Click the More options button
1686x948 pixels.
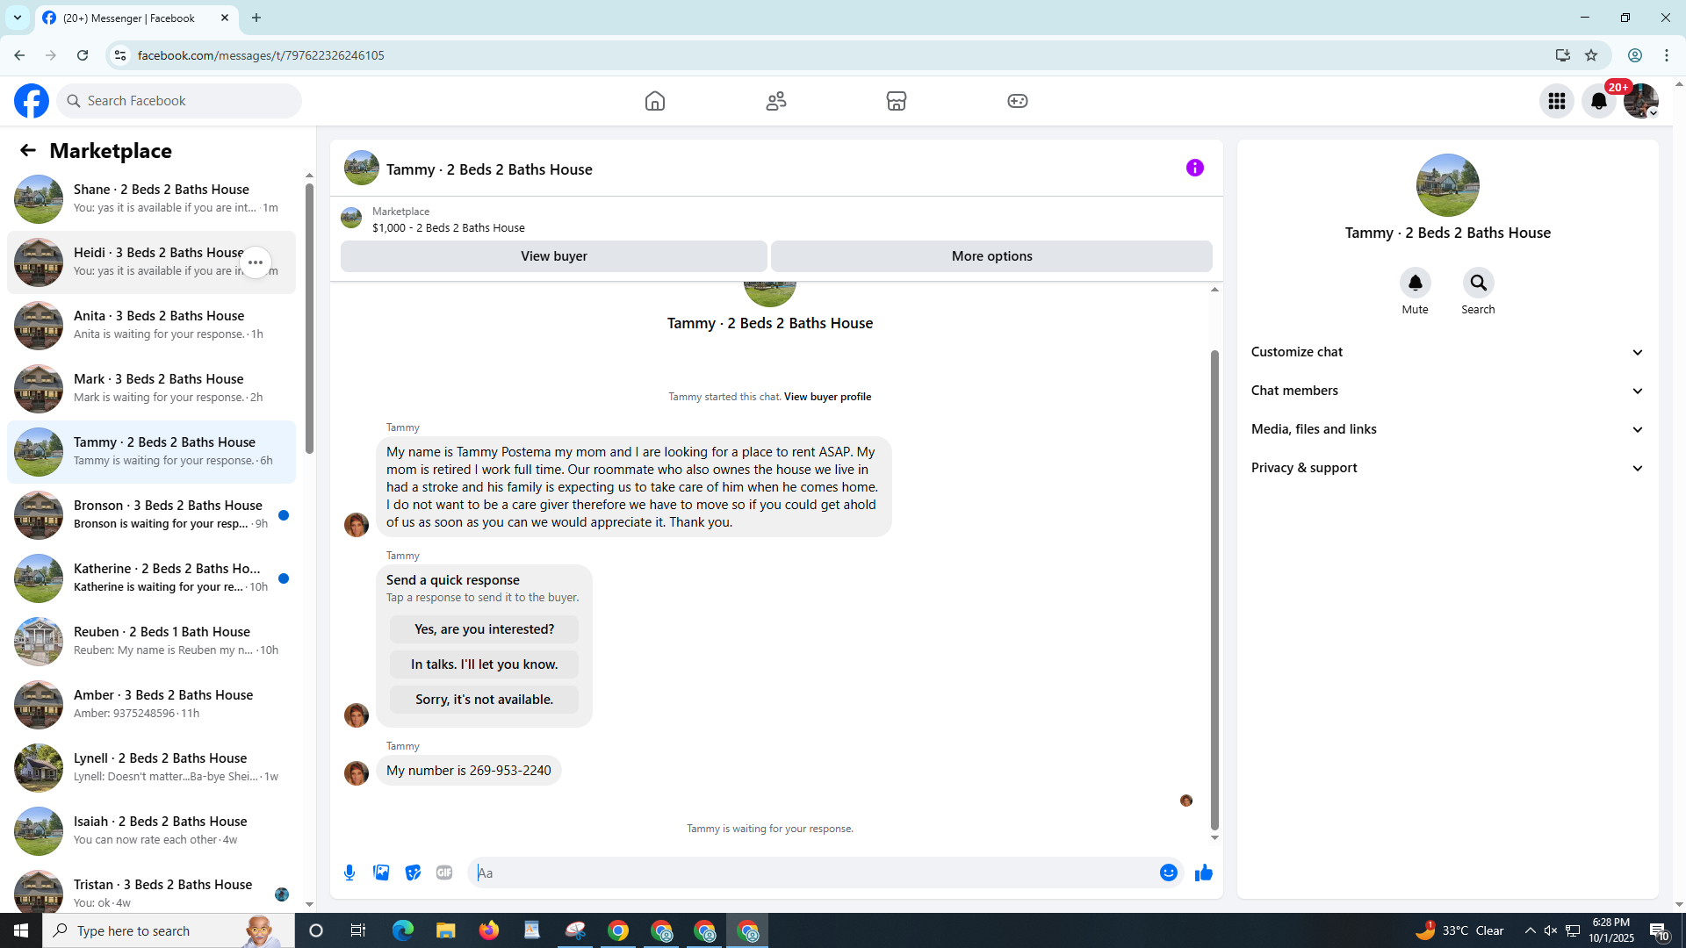992,256
